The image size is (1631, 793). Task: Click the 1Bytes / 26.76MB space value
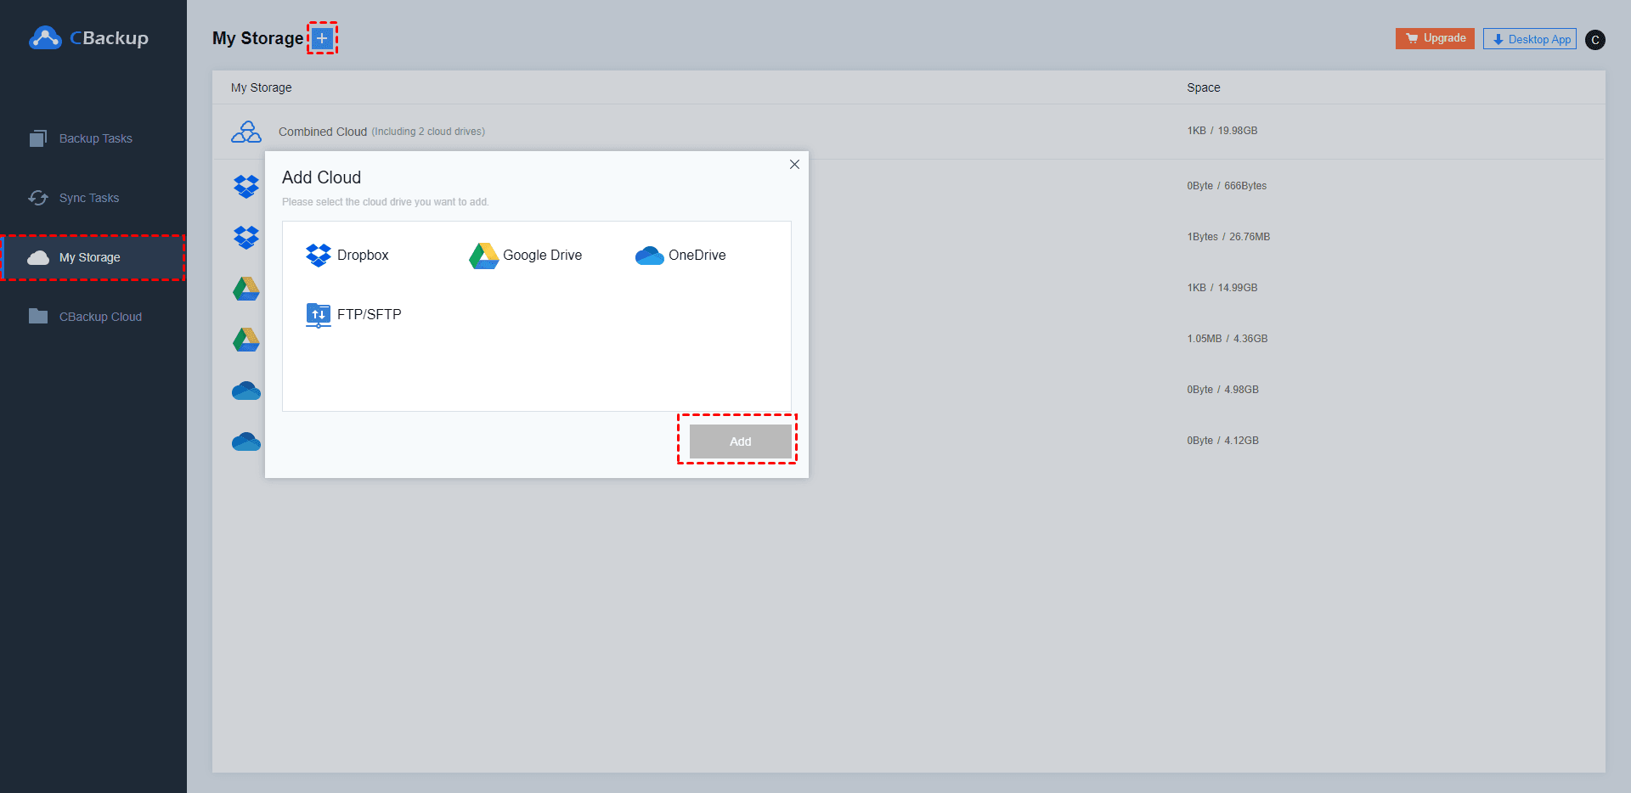coord(1228,237)
